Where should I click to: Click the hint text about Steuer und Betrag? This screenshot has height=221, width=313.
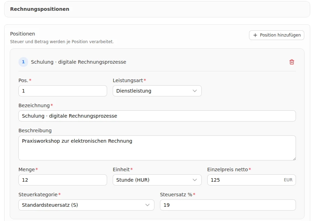[x=62, y=41]
